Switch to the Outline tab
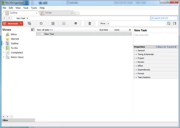Screen dimensions: 180x128 pyautogui.click(x=20, y=13)
